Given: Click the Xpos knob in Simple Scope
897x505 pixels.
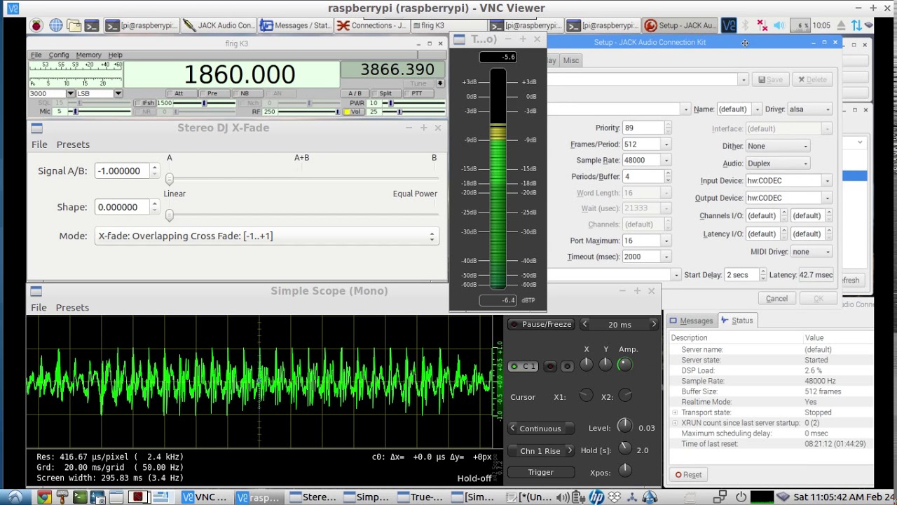Looking at the screenshot, I should point(624,471).
